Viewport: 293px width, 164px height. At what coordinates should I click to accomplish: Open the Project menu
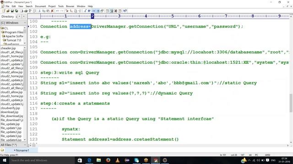pyautogui.click(x=52, y=6)
